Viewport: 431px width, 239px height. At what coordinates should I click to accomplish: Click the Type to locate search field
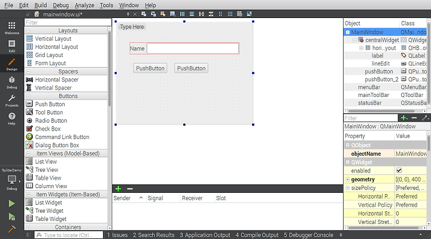click(x=69, y=235)
